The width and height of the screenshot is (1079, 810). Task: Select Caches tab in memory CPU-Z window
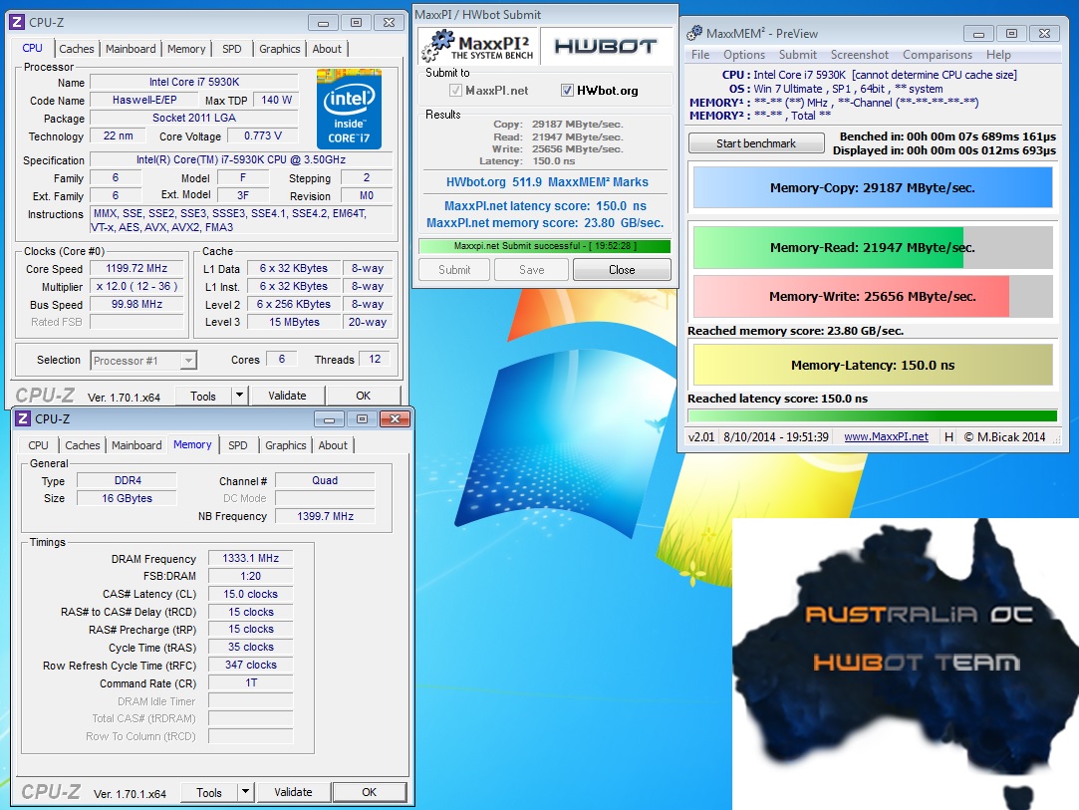[83, 445]
